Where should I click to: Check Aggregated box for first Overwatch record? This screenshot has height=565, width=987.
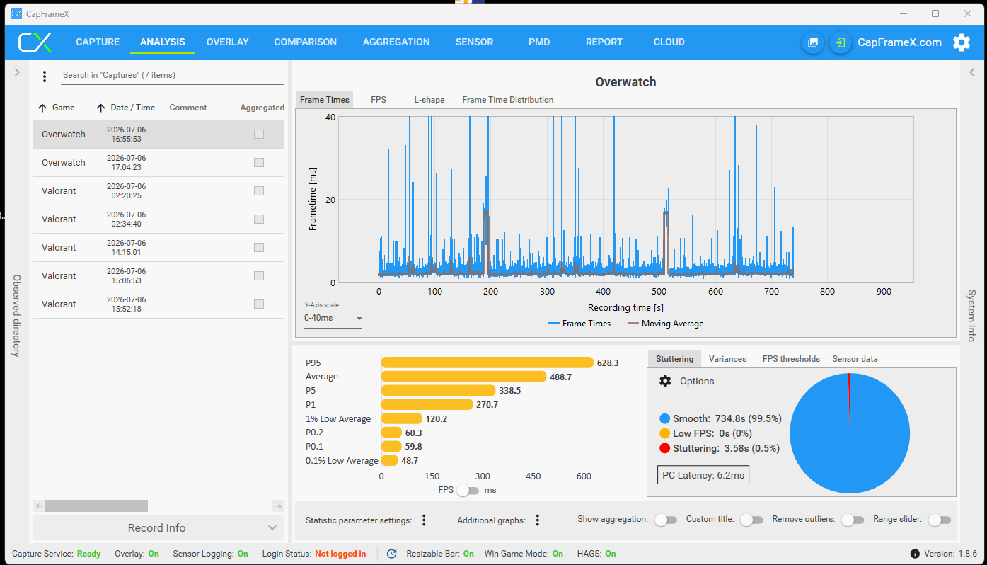pos(259,135)
